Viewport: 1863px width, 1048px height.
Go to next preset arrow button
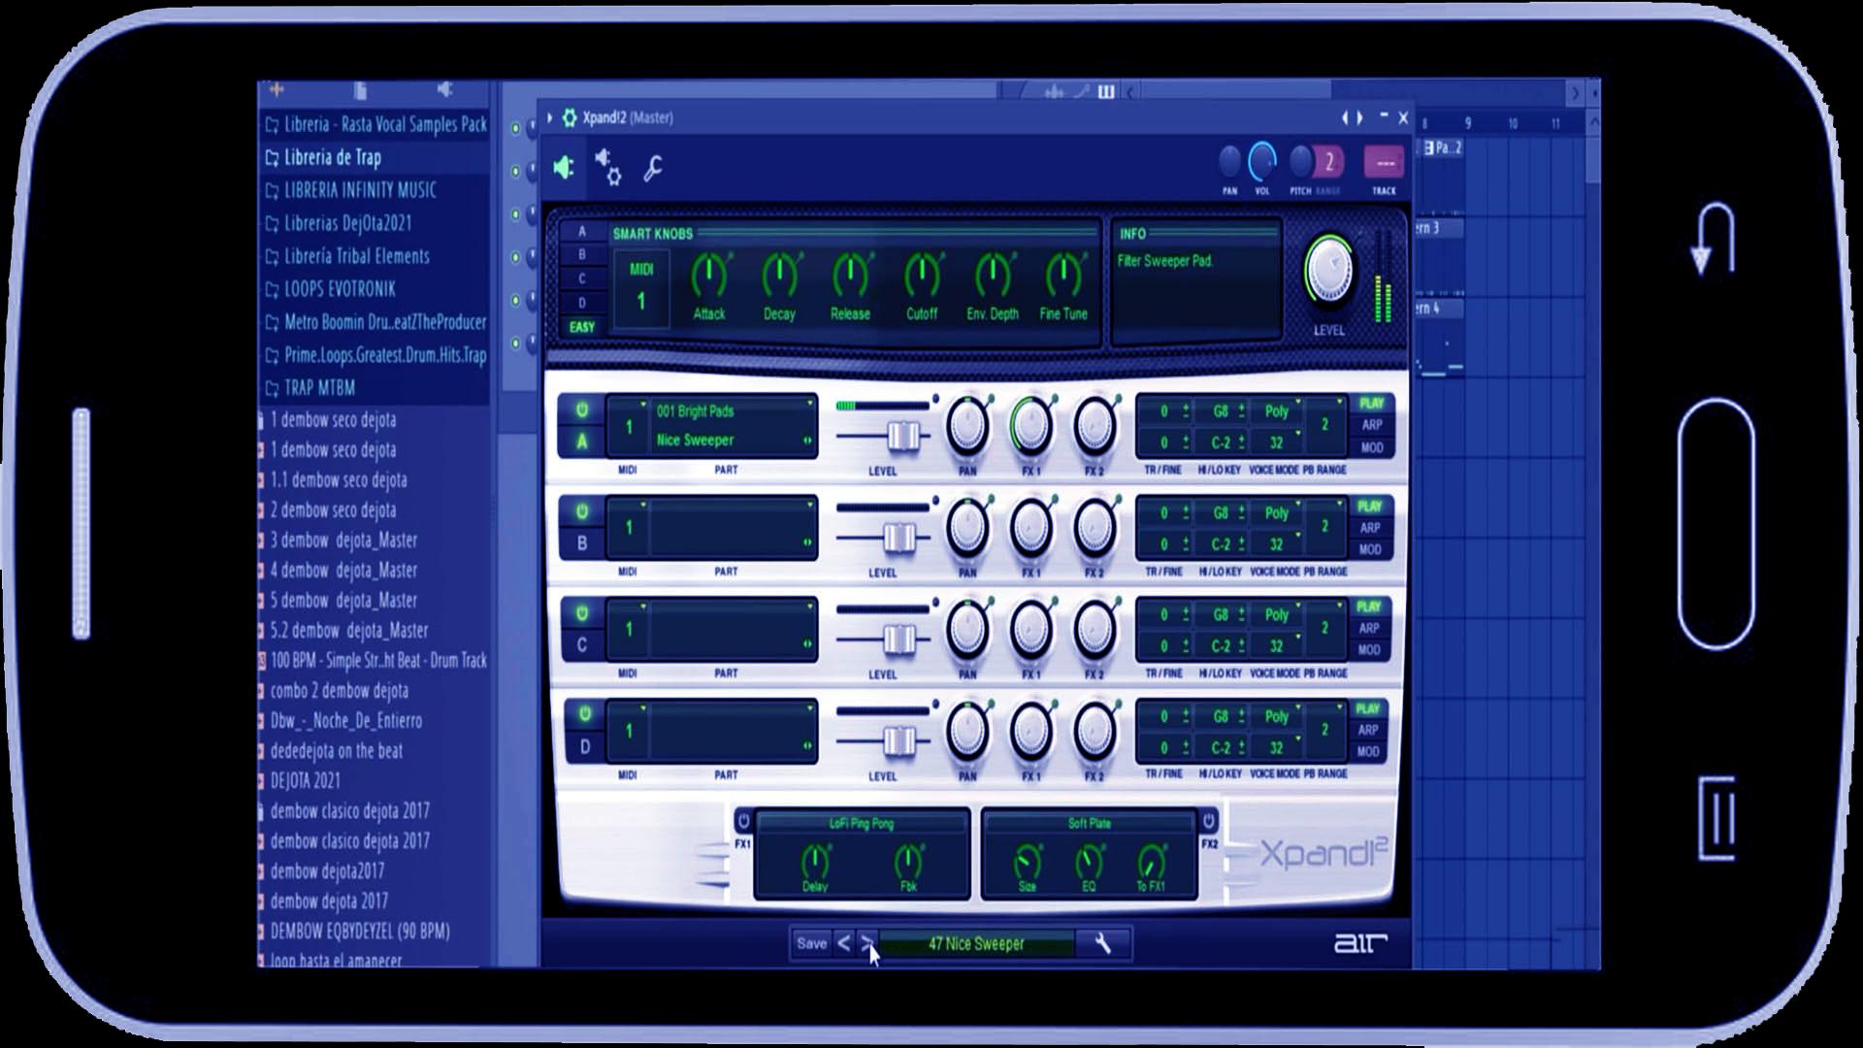click(867, 943)
